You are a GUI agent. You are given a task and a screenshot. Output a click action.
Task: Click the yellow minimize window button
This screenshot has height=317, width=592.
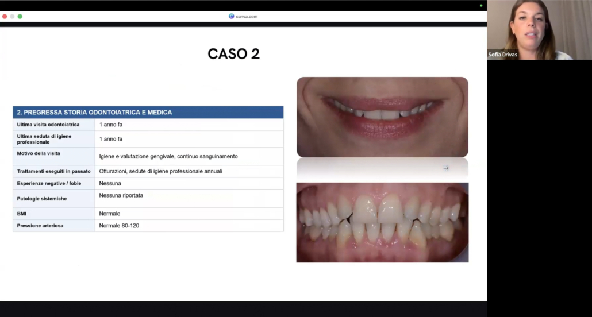[12, 17]
